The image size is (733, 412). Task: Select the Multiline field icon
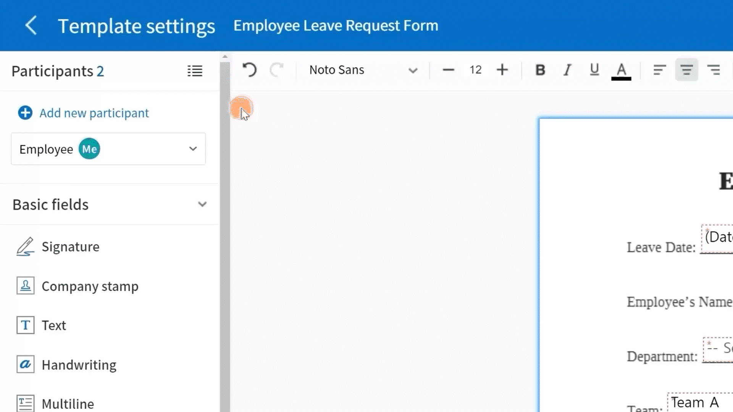point(26,403)
